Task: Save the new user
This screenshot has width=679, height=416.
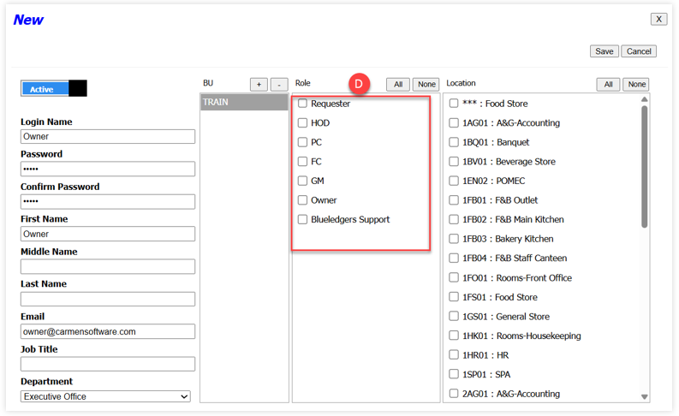Action: [x=604, y=51]
